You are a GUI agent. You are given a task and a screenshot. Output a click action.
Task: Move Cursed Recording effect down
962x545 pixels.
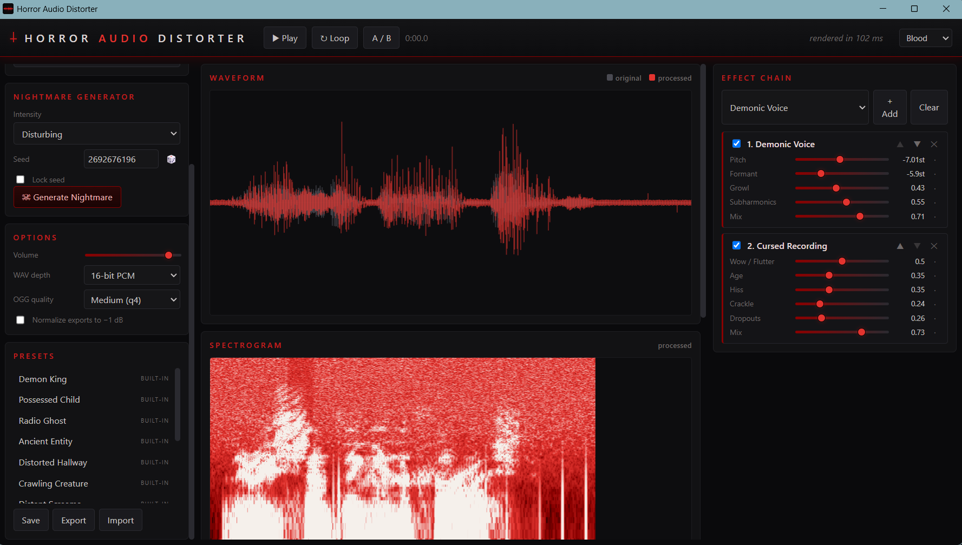tap(917, 246)
